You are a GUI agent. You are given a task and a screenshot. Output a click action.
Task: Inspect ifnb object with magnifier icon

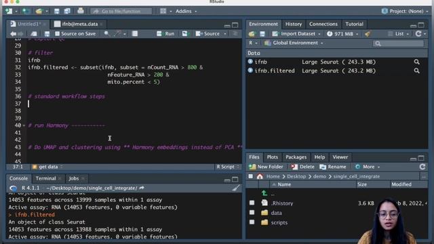[416, 62]
